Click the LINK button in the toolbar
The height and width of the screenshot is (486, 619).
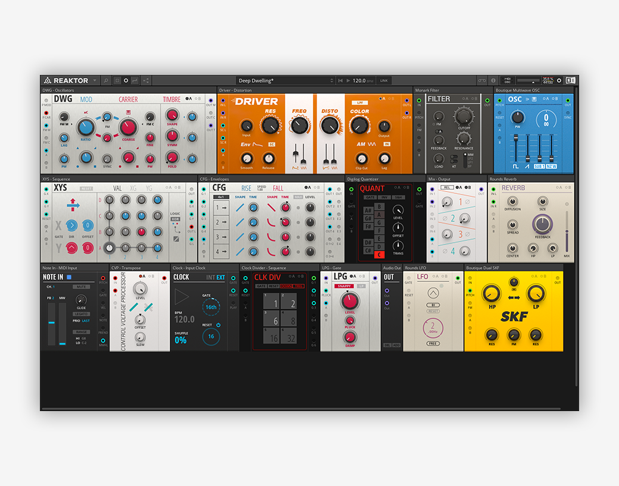(384, 80)
